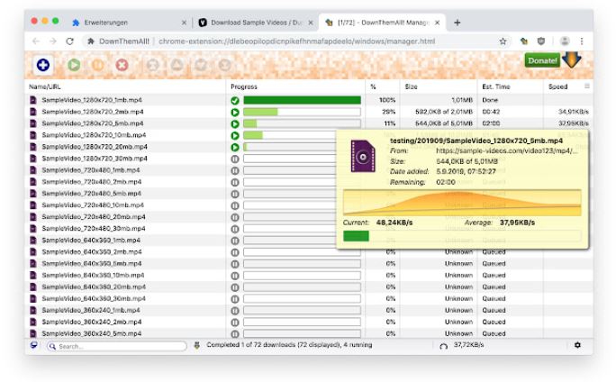Open settings with the status bar gear
The width and height of the screenshot is (616, 382).
(x=577, y=345)
